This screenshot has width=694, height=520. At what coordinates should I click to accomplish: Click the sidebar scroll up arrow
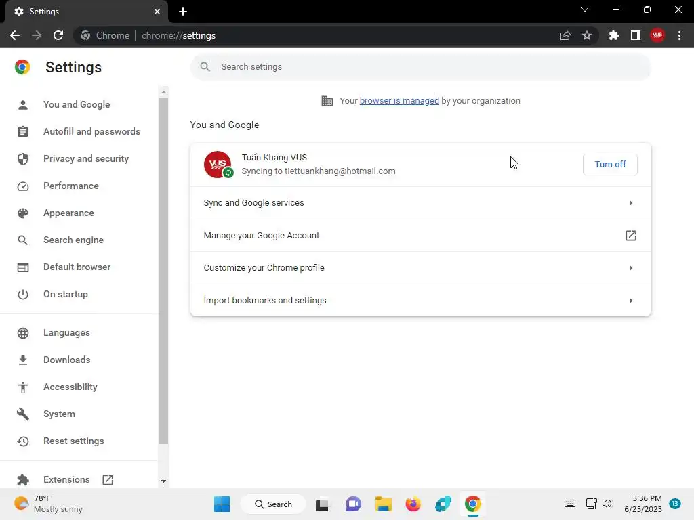(x=164, y=92)
